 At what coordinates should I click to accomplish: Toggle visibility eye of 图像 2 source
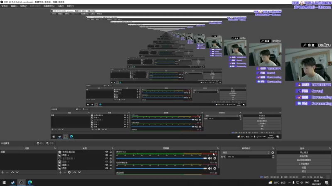[x=107, y=165]
